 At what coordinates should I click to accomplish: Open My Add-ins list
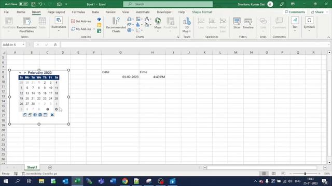(x=81, y=29)
